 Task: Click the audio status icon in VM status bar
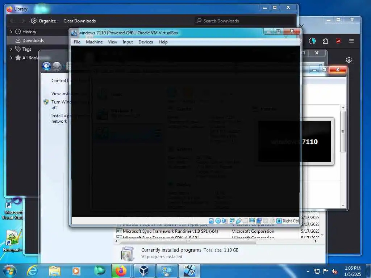(x=225, y=221)
